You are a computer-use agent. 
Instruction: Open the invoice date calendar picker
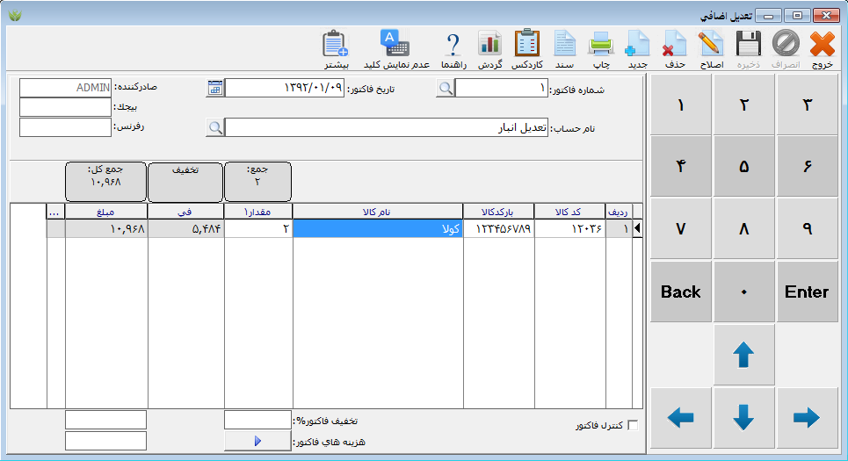pyautogui.click(x=215, y=88)
